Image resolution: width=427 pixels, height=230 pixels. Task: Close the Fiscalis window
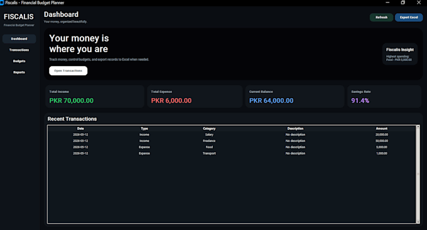pos(419,3)
